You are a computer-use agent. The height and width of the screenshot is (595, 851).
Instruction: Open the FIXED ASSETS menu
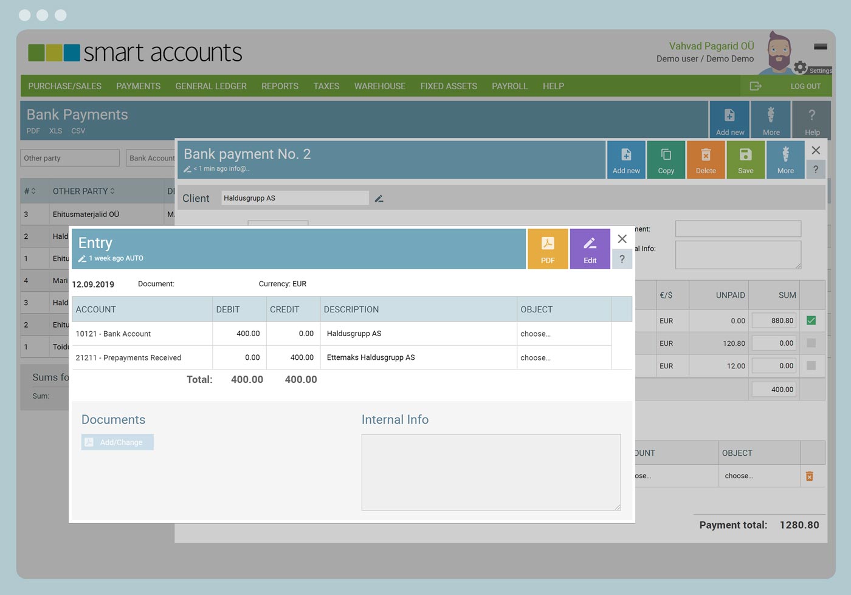449,86
